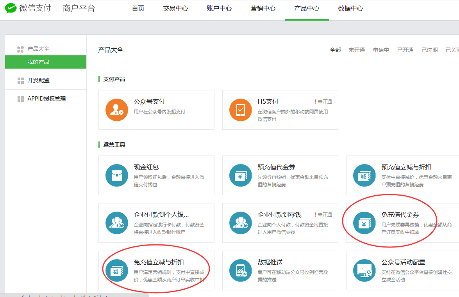Click the 产品大全 sidebar dots icon
This screenshot has height=297, width=459.
click(x=20, y=49)
